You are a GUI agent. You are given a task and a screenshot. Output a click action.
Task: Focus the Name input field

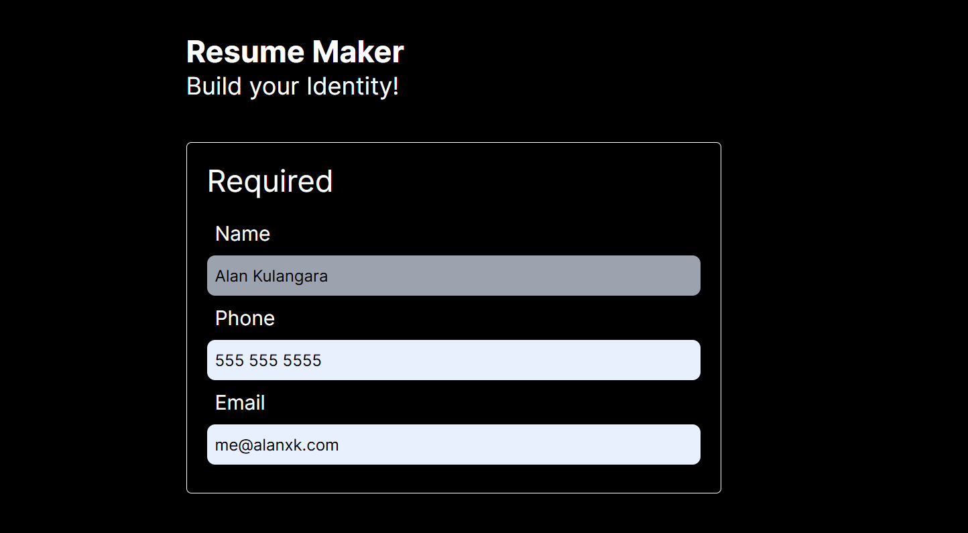[x=454, y=276]
